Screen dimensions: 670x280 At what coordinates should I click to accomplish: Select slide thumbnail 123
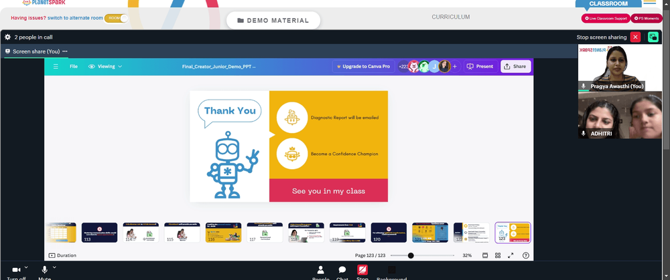click(x=513, y=233)
